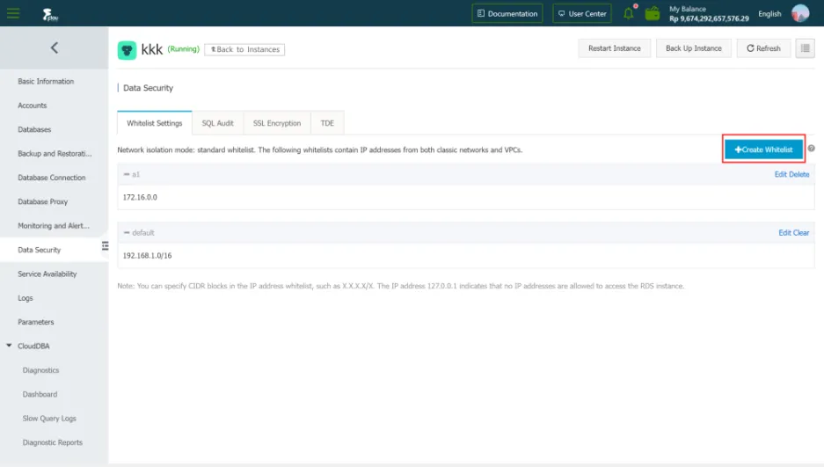The height and width of the screenshot is (467, 824).
Task: Toggle the sidebar handle next to Data Security
Action: click(106, 246)
